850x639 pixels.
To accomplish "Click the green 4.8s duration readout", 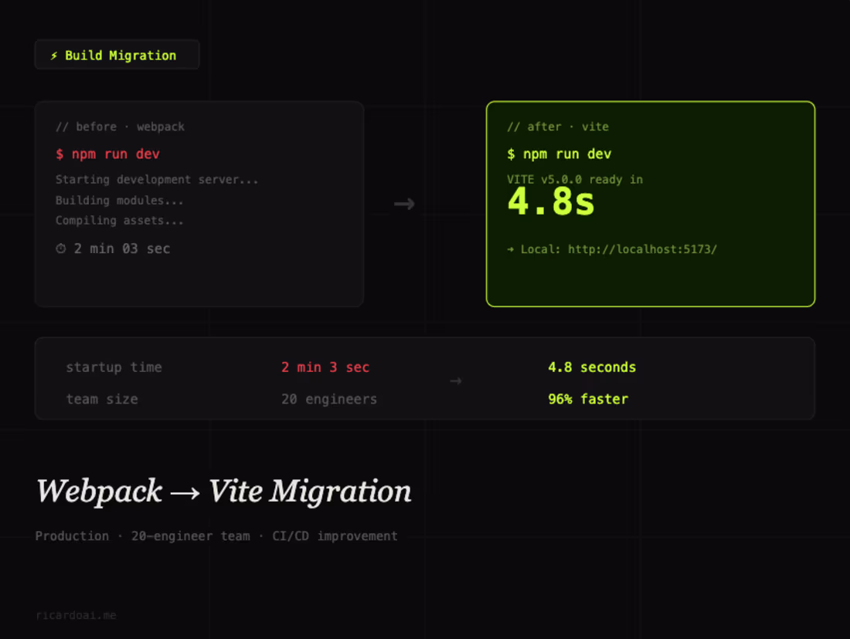I will click(550, 203).
